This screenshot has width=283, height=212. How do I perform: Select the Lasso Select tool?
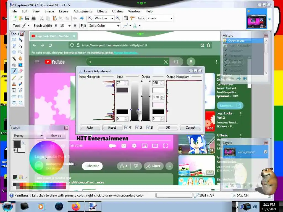14,46
